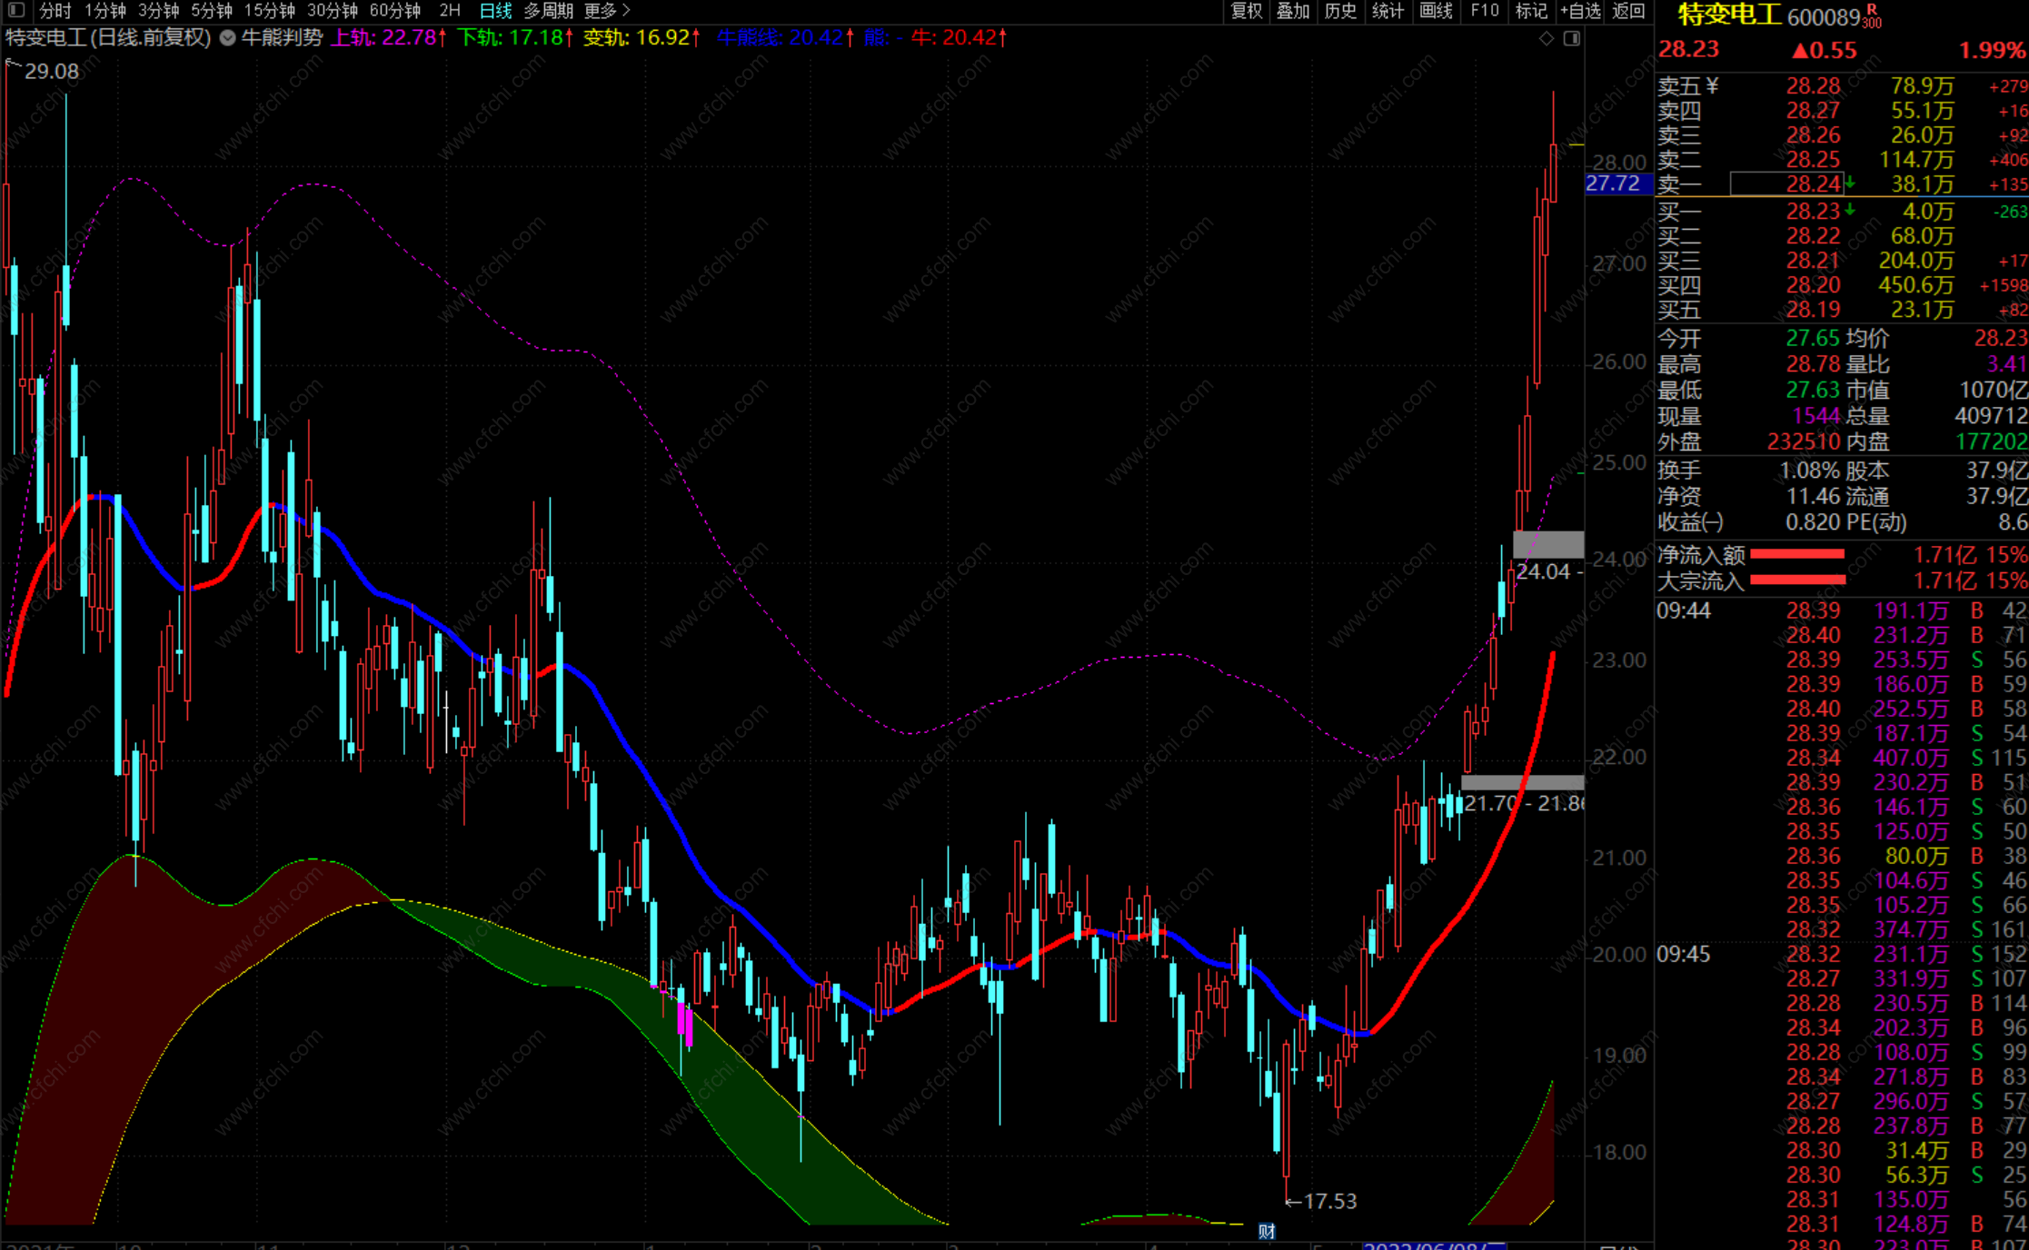This screenshot has height=1250, width=2029.
Task: Click the 财 financial marker icon
Action: click(1267, 1231)
